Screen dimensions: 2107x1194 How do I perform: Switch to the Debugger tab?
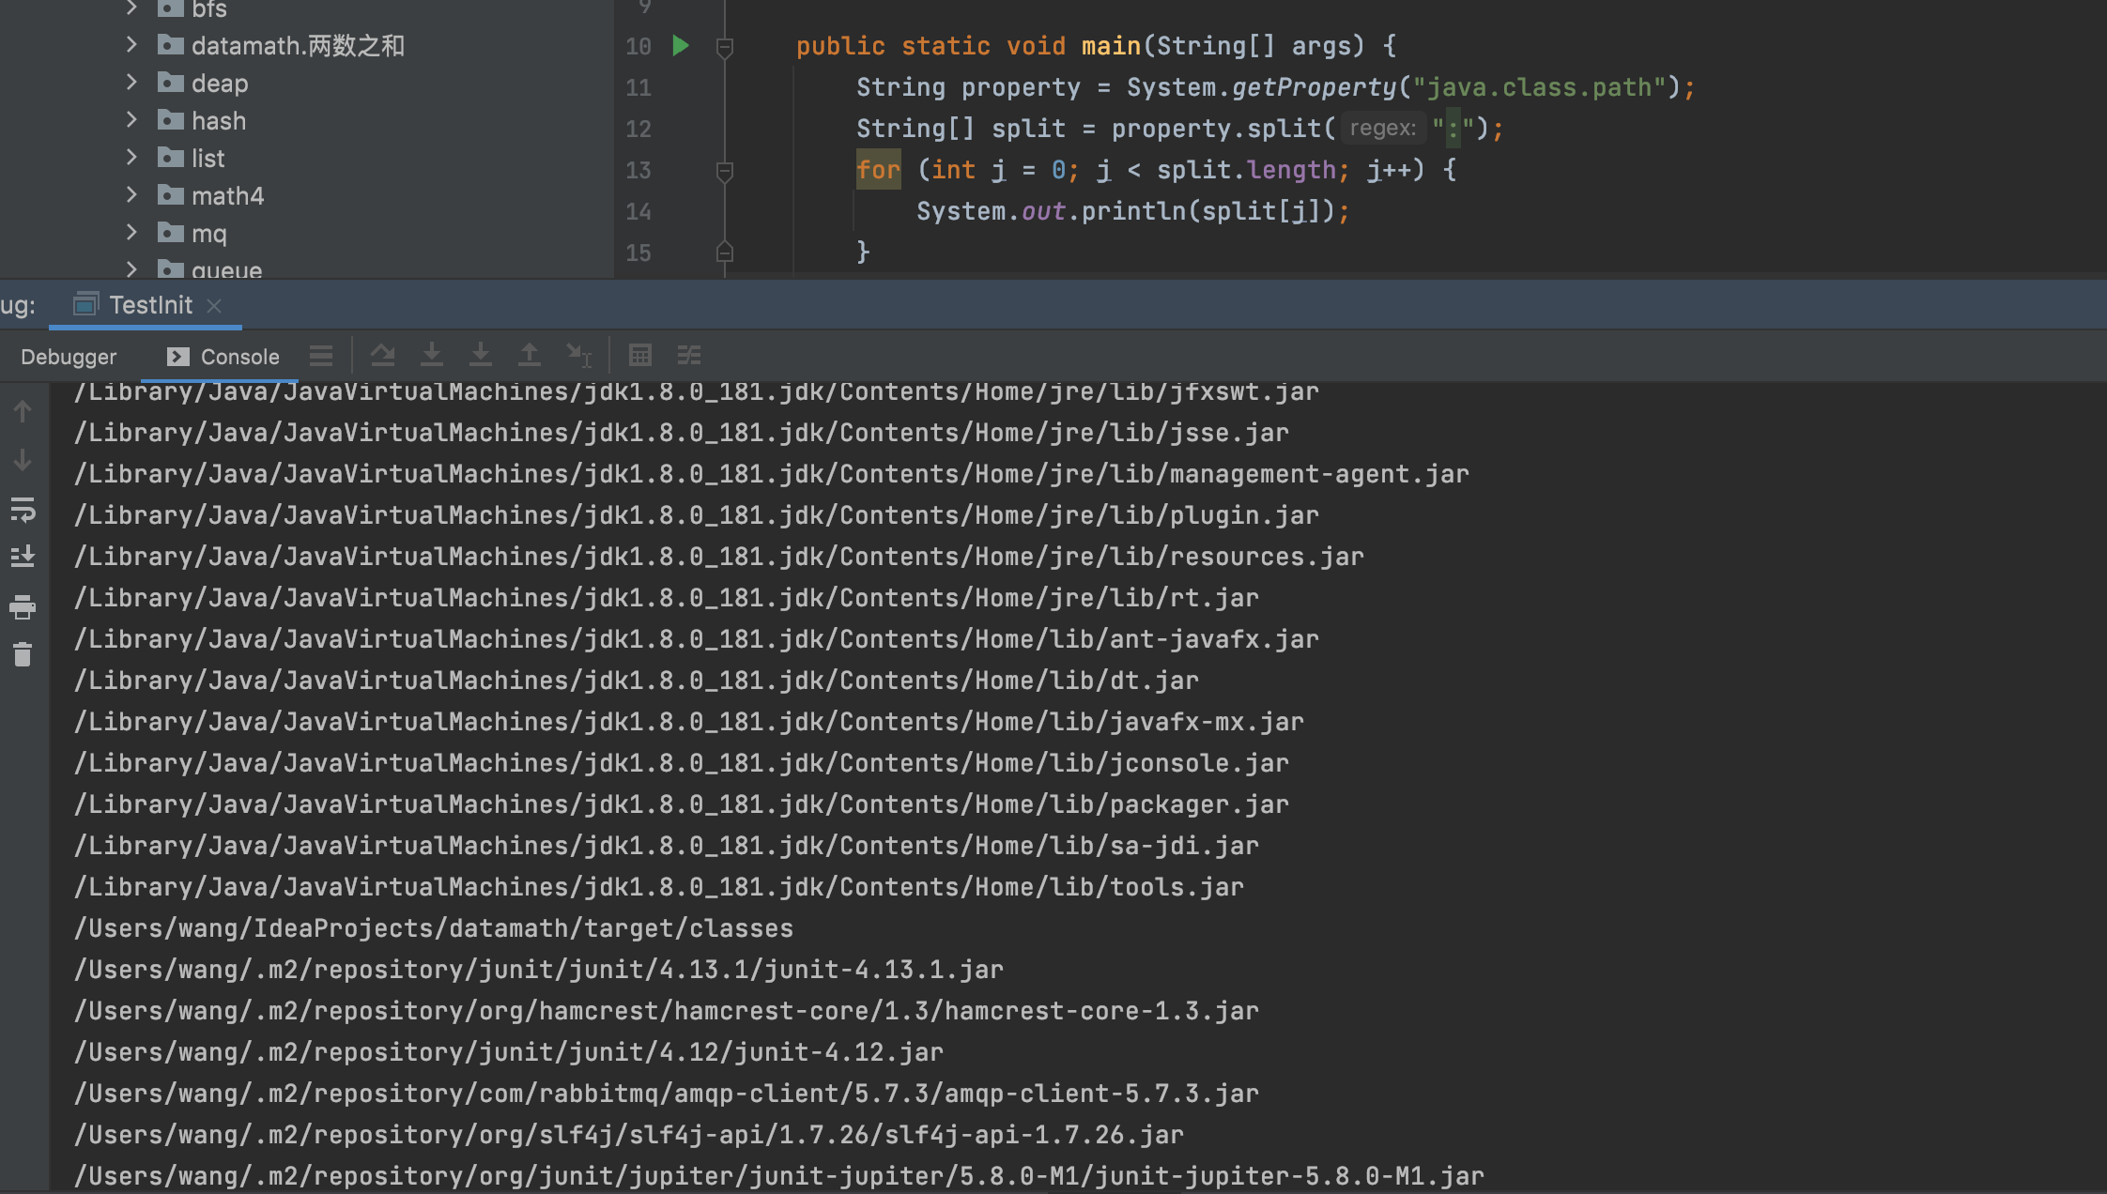69,357
